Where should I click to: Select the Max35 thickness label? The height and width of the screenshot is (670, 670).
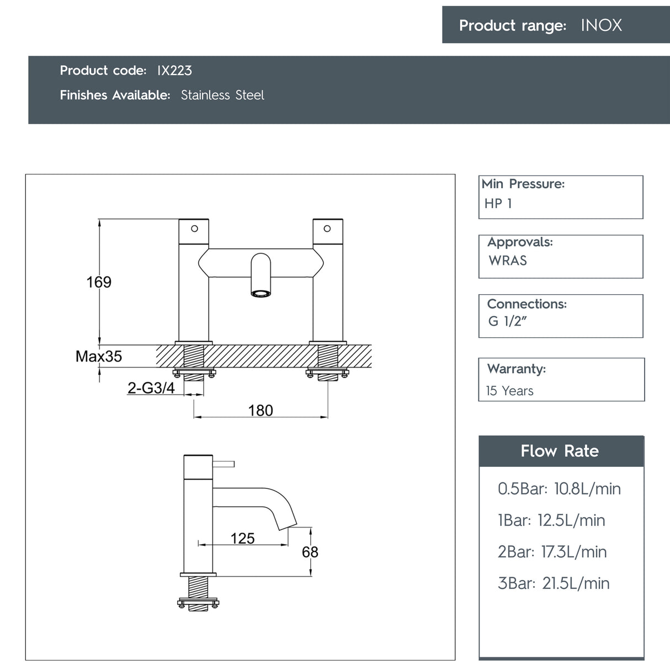(x=99, y=356)
